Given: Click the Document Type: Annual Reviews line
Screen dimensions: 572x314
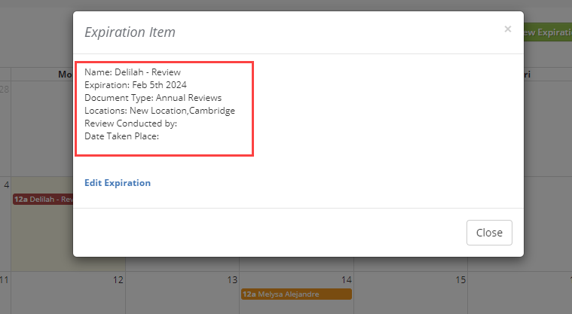Looking at the screenshot, I should point(153,98).
